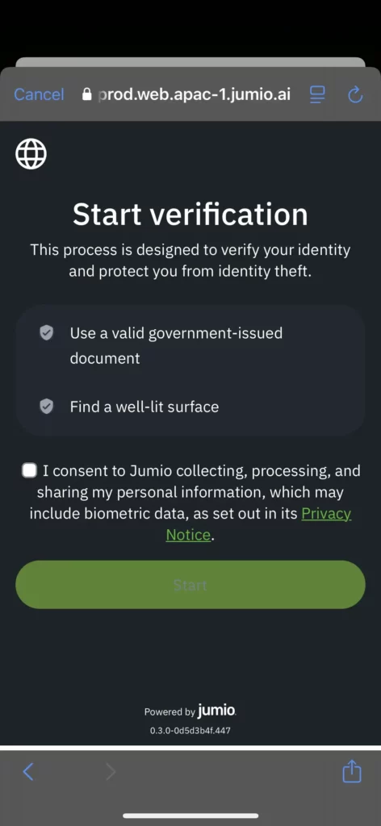Tap the 'Find a well-lit surface' text
Image resolution: width=381 pixels, height=826 pixels.
tap(144, 407)
